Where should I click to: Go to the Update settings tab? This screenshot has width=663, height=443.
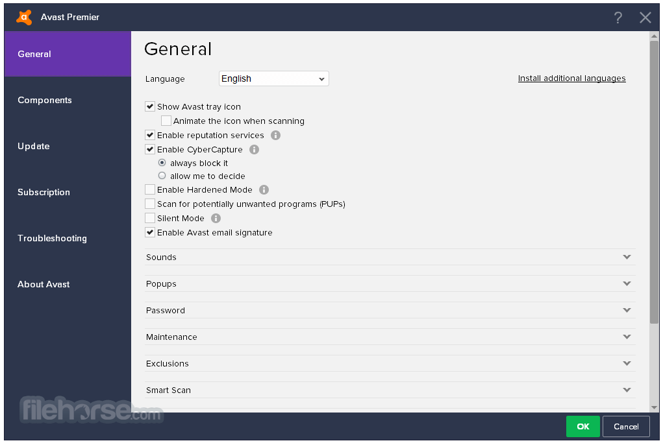click(x=68, y=146)
